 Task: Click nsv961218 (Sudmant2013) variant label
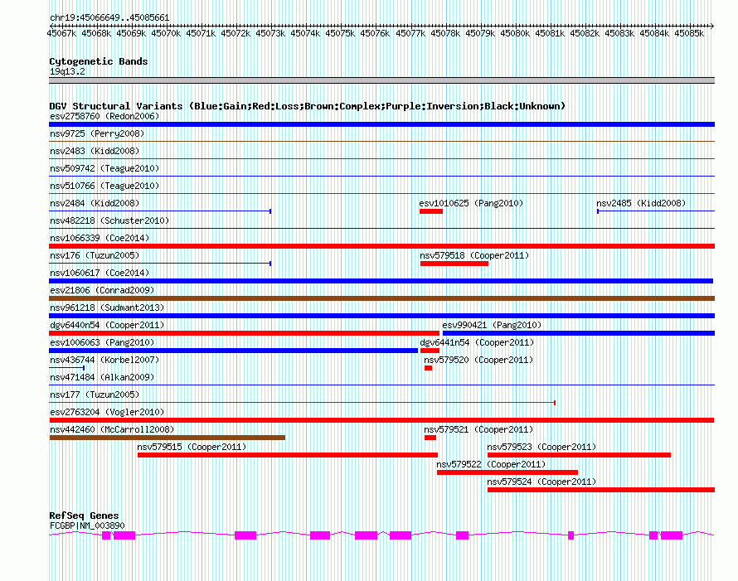[107, 307]
